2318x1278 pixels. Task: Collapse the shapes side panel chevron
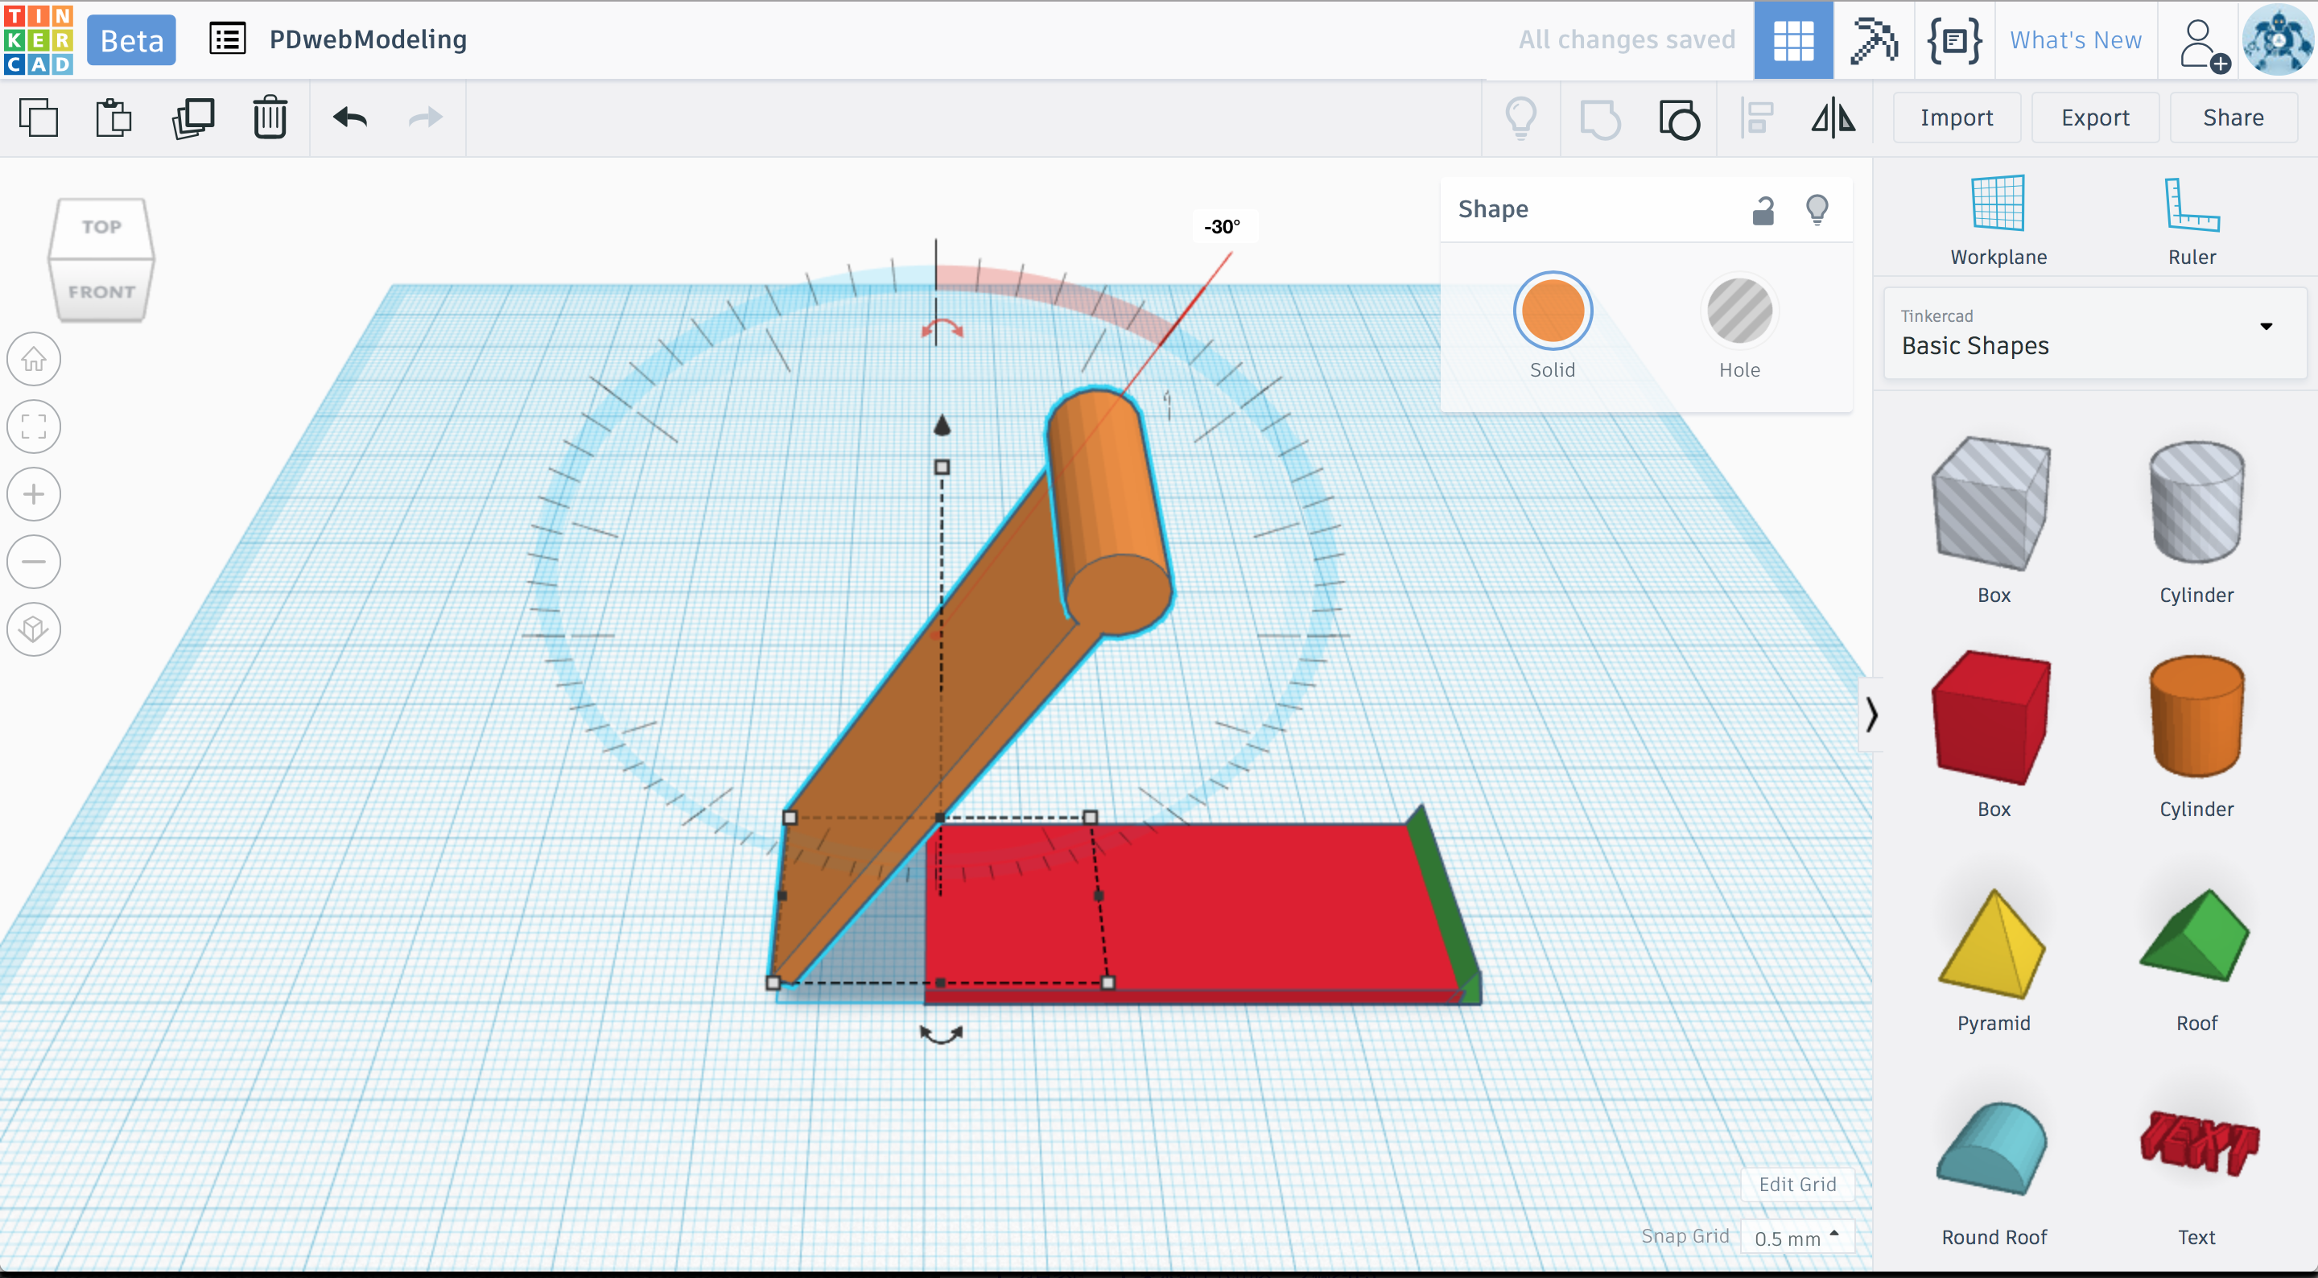pos(1870,715)
